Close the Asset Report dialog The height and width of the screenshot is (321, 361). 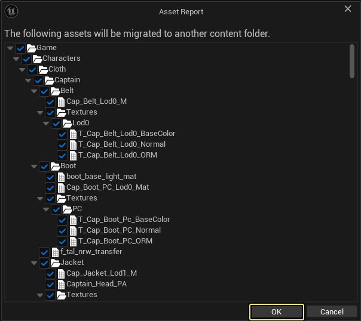tap(348, 9)
